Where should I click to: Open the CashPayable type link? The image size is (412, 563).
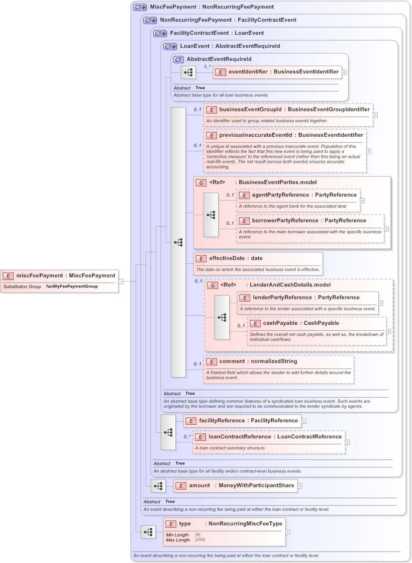click(322, 323)
